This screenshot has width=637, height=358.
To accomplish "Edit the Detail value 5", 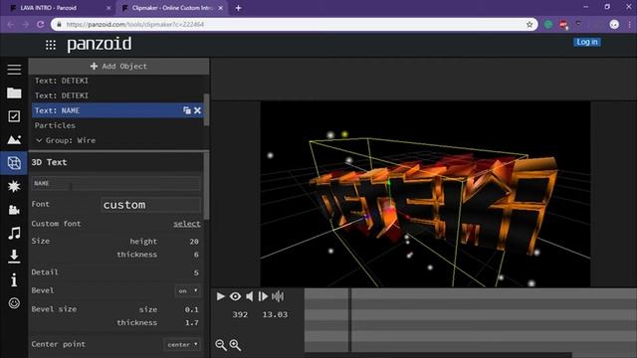I will [x=196, y=272].
